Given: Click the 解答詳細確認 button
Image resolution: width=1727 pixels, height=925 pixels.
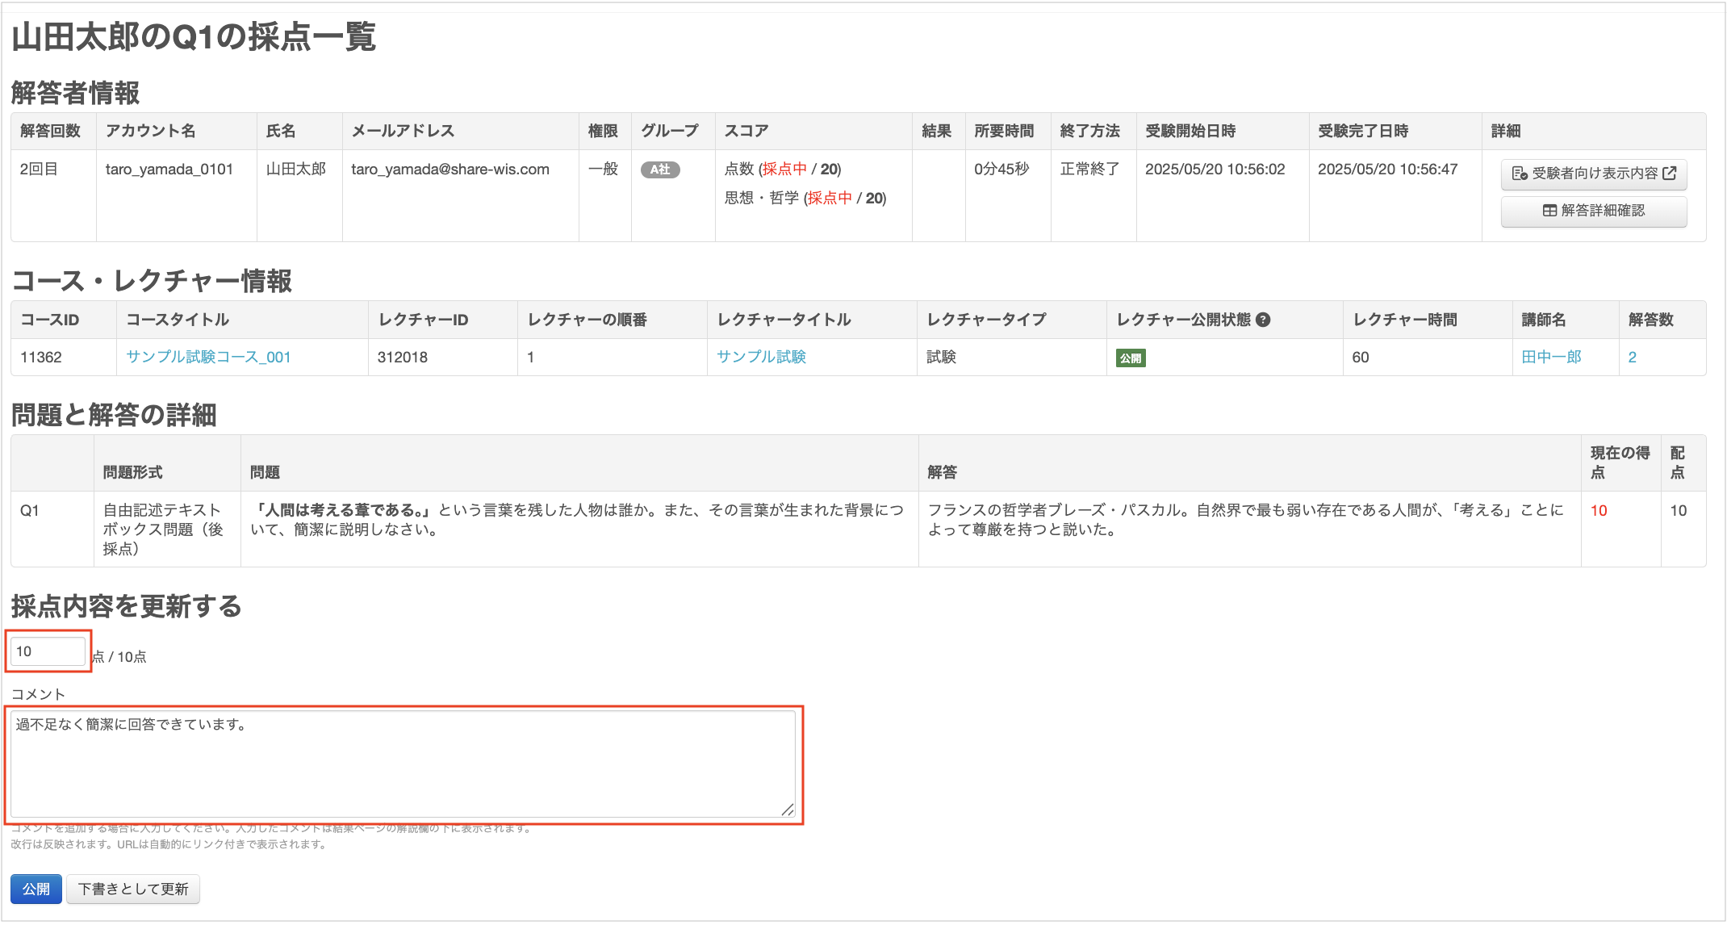Looking at the screenshot, I should [1594, 211].
